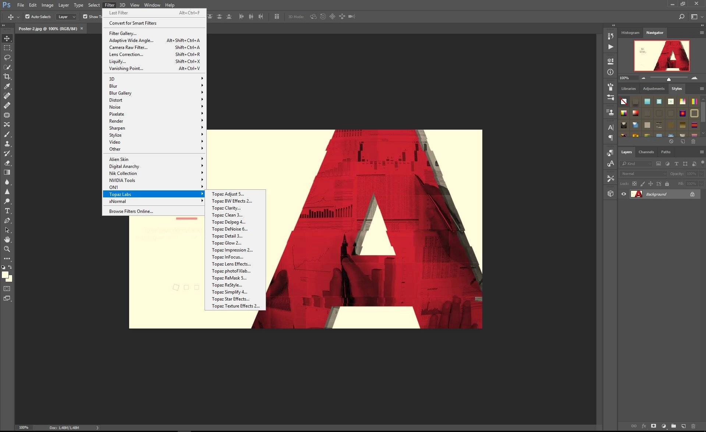Choose Topaz Clarity filter

tap(235, 208)
